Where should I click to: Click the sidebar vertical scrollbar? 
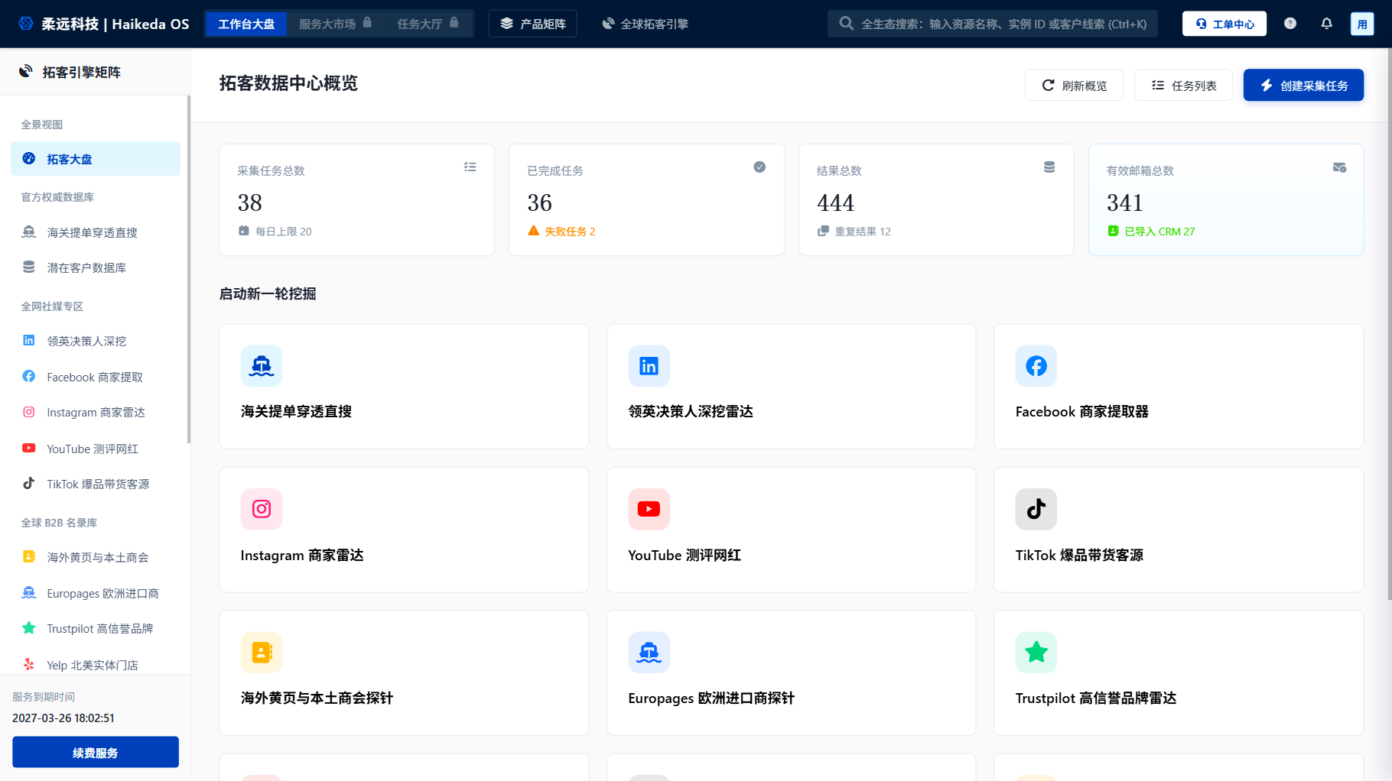pos(189,269)
